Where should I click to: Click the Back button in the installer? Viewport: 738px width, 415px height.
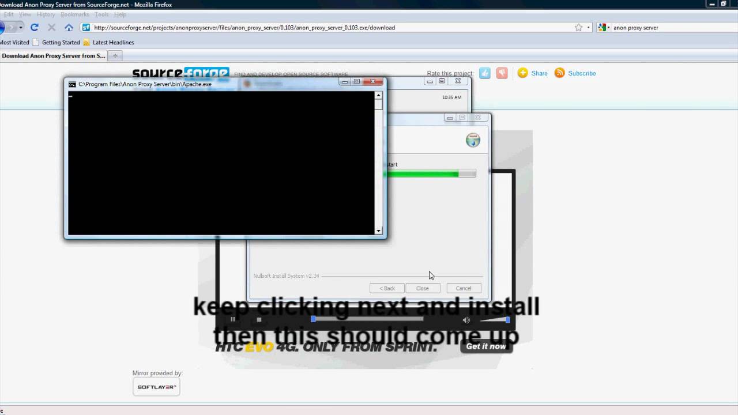(387, 288)
